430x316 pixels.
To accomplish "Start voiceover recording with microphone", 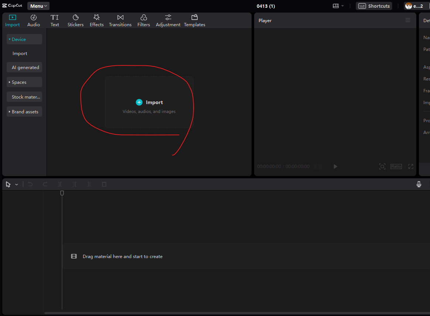I will coord(419,184).
